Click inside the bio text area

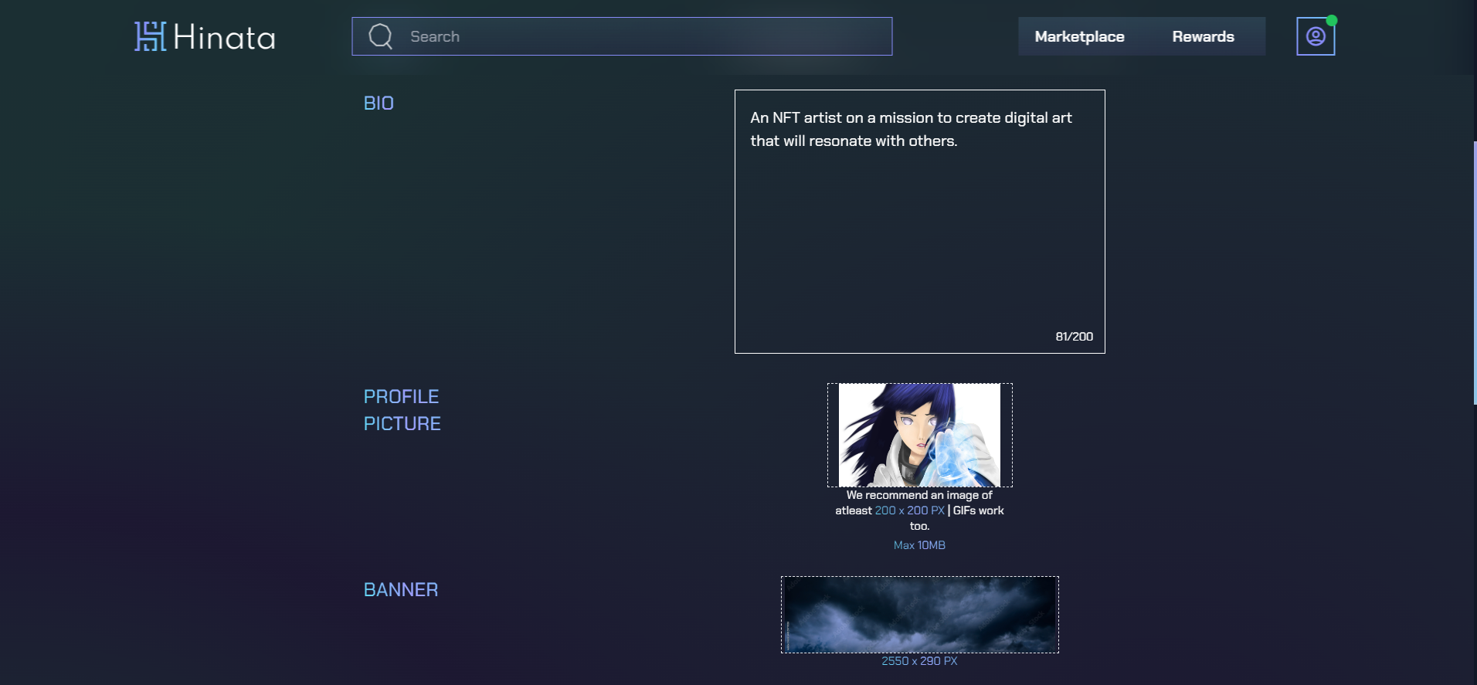click(919, 222)
